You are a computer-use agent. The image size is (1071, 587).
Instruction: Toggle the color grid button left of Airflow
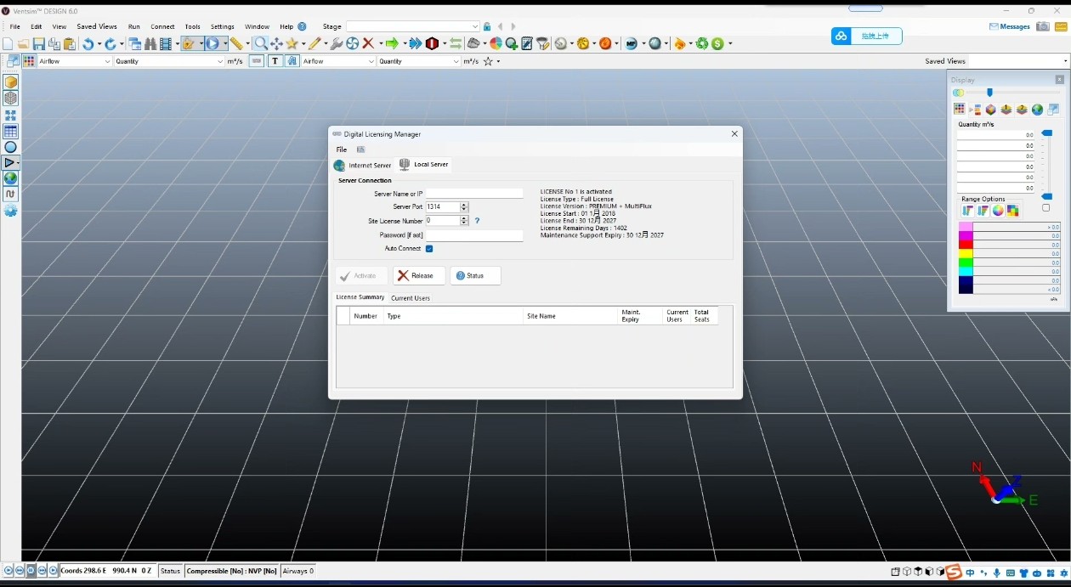(x=29, y=61)
